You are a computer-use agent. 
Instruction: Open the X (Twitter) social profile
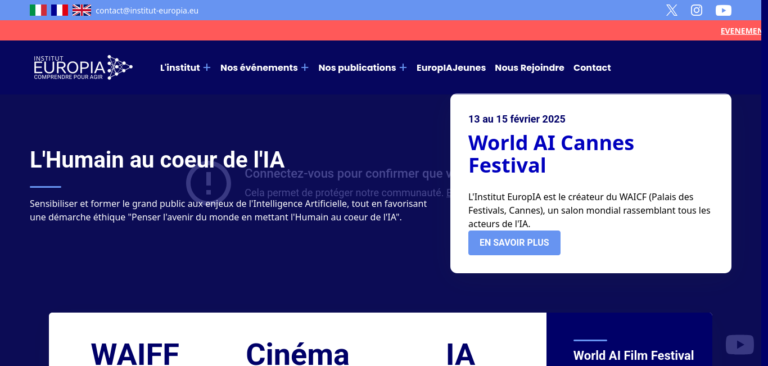pyautogui.click(x=672, y=10)
